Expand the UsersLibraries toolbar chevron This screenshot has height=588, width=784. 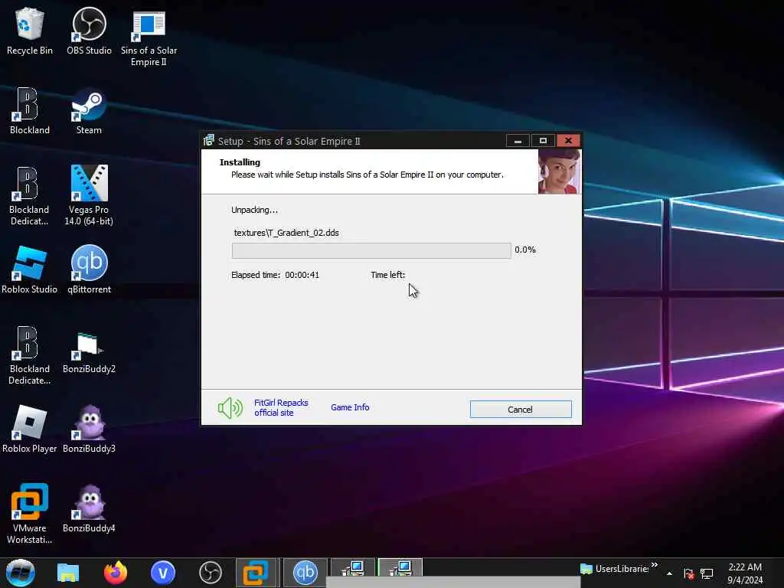tap(655, 565)
